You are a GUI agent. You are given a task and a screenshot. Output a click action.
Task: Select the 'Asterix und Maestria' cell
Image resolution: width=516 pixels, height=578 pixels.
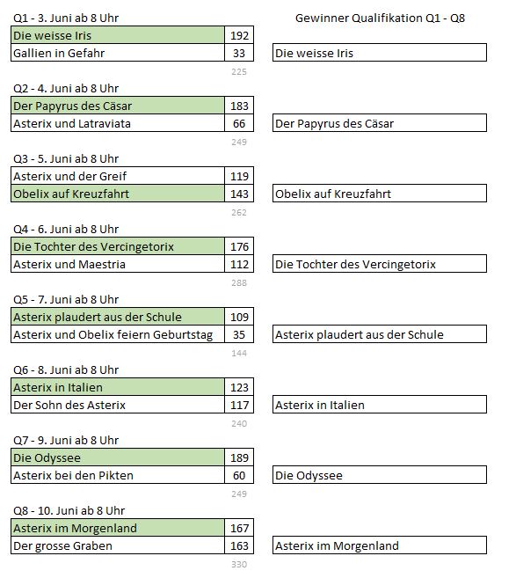point(118,264)
